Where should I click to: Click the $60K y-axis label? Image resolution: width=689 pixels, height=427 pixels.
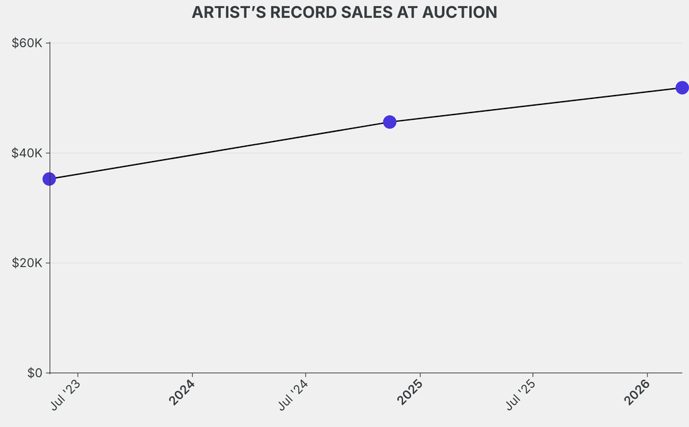(x=28, y=43)
